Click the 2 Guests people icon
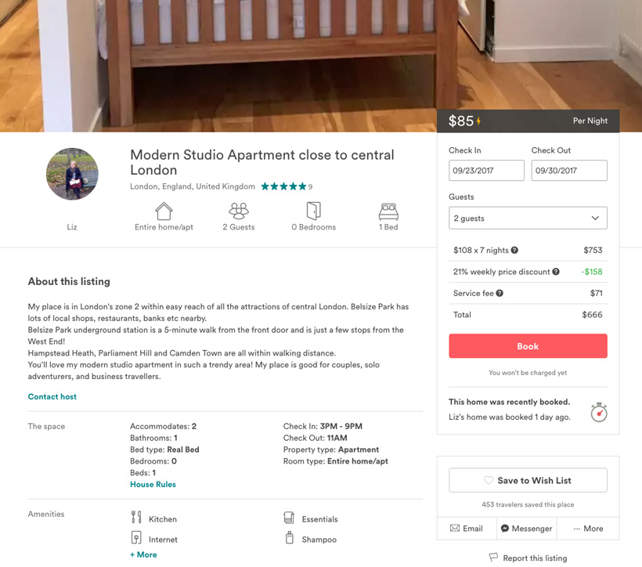The width and height of the screenshot is (642, 567). [x=239, y=211]
